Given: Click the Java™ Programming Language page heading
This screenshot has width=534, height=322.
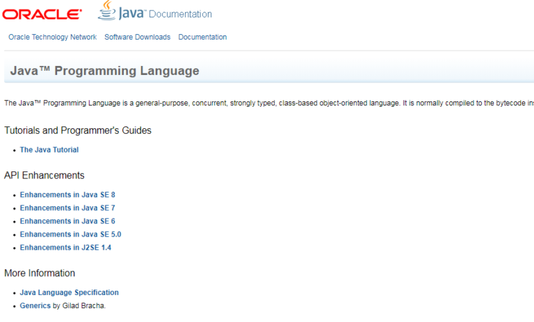Looking at the screenshot, I should tap(104, 71).
